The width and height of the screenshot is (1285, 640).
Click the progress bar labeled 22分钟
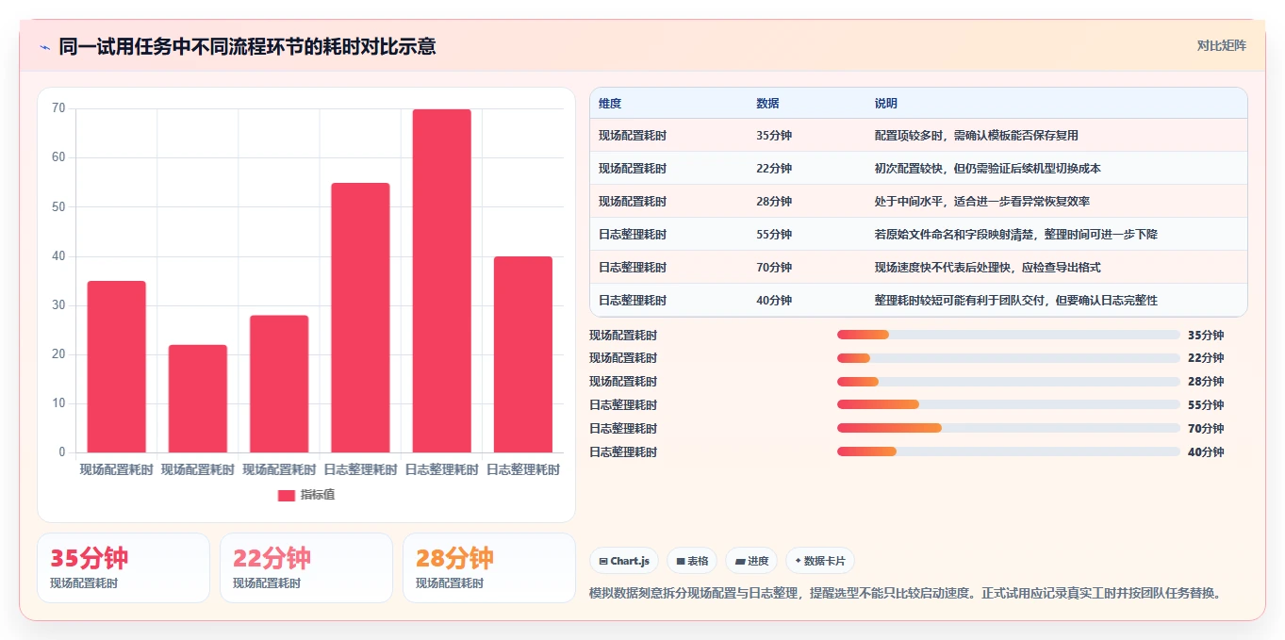click(1009, 358)
